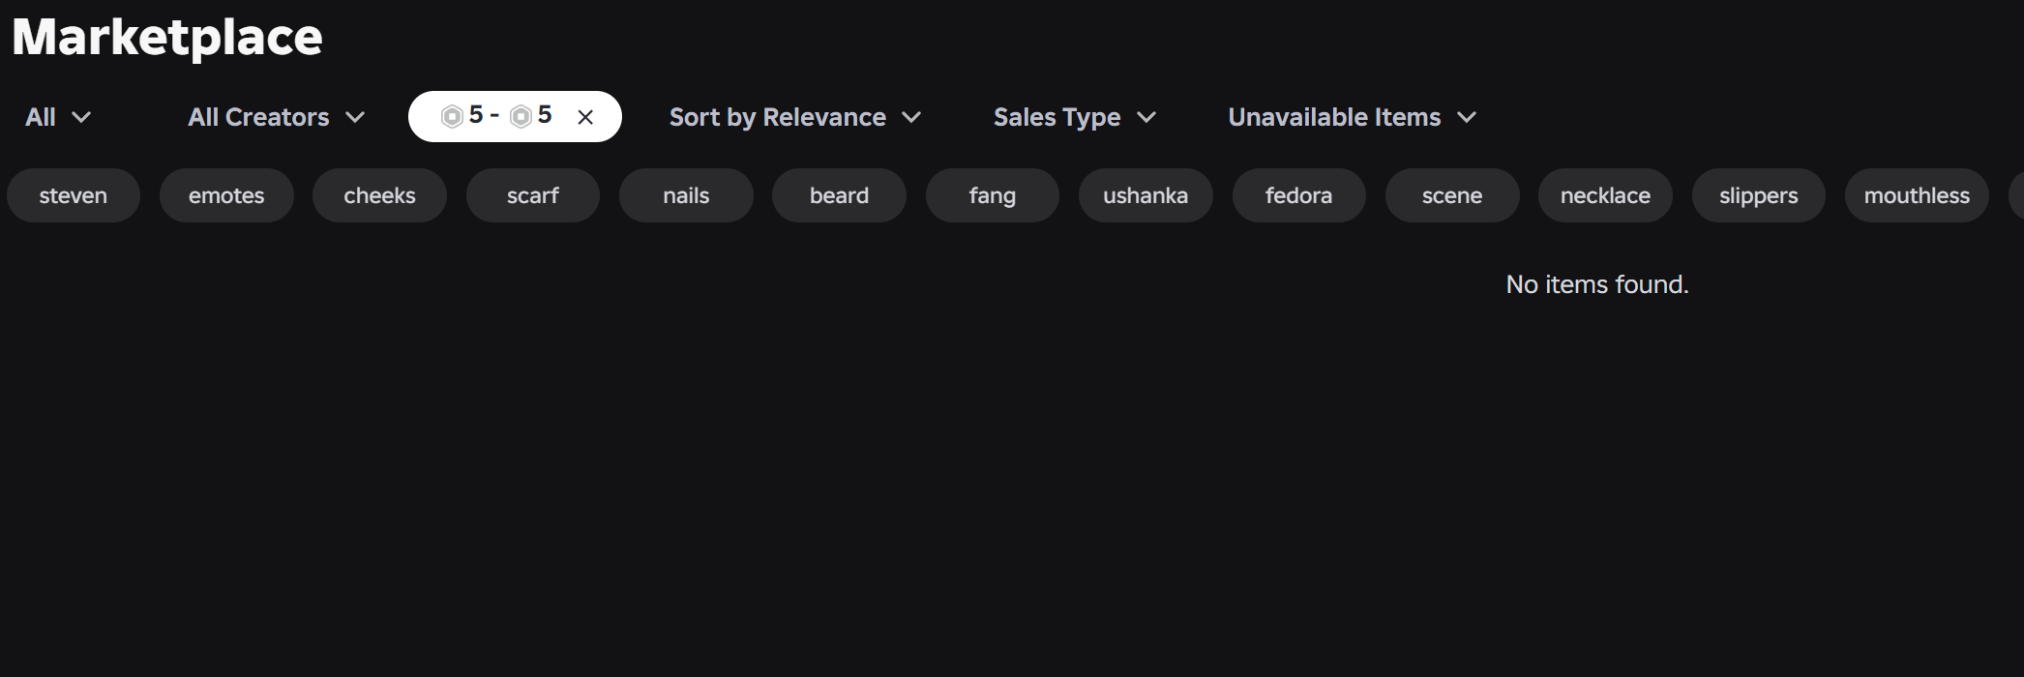Click the ushanka tag

(x=1146, y=195)
